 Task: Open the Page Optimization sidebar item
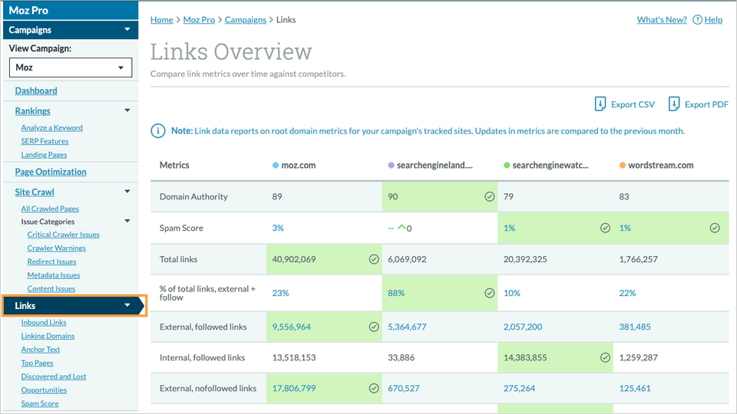51,172
